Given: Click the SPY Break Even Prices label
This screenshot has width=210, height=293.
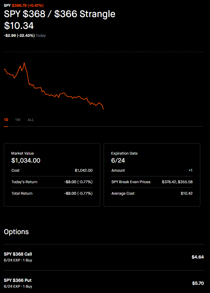Looking at the screenshot, I should [131, 182].
